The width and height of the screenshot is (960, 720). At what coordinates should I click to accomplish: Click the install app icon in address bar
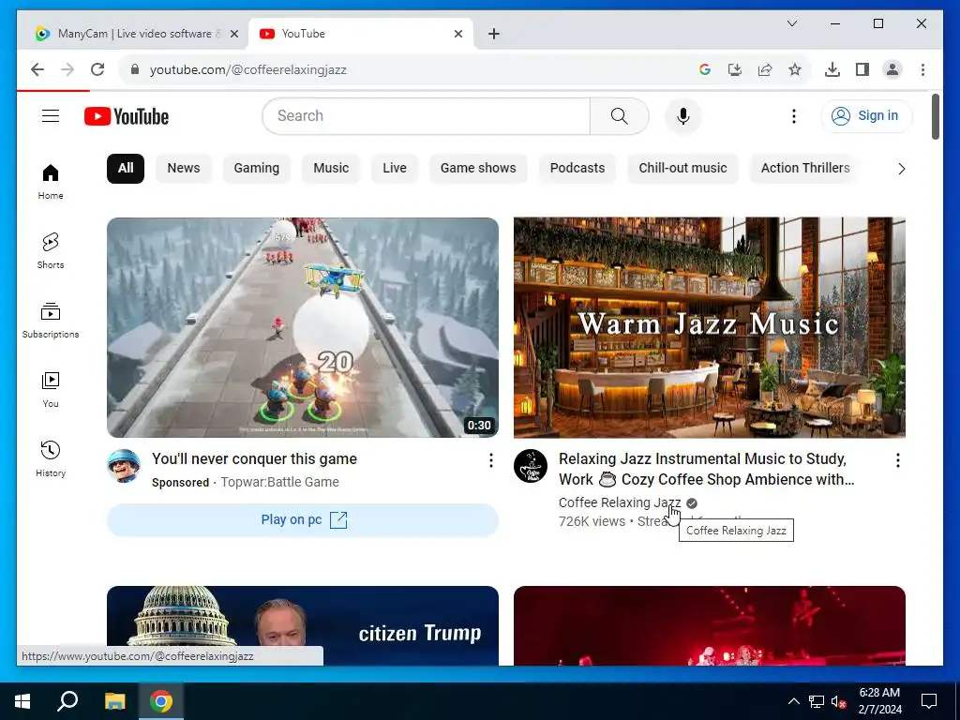click(735, 69)
